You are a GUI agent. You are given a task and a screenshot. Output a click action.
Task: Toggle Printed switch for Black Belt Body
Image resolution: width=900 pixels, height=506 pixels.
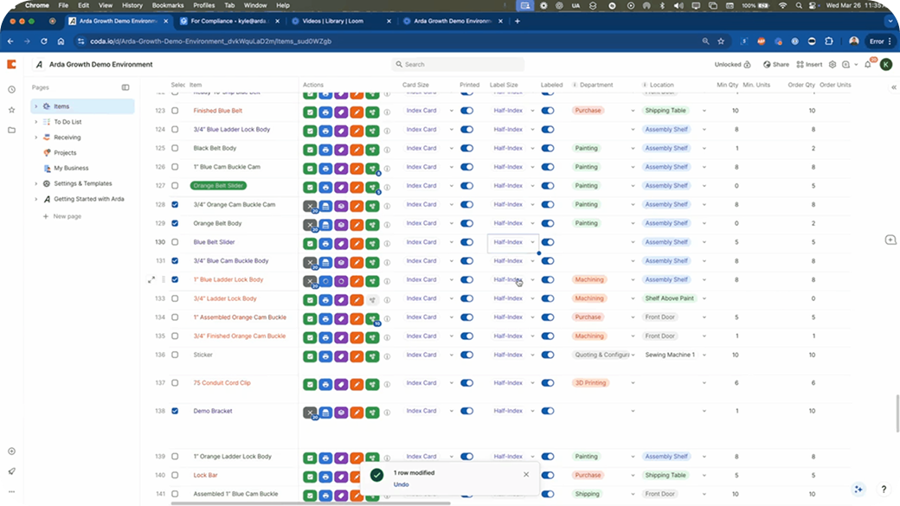pos(466,148)
